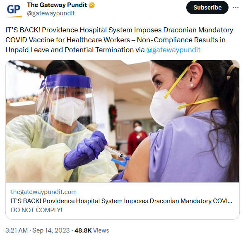
Task: Follow the blue @gatewaypundit mention link
Action: click(173, 50)
